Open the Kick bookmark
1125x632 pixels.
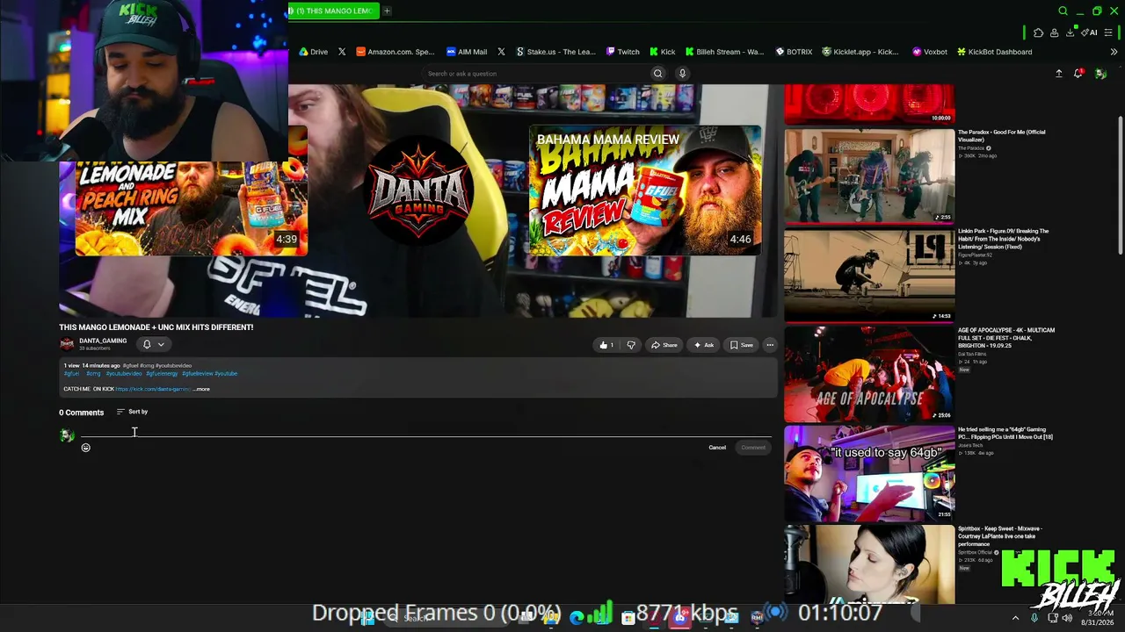coord(663,52)
